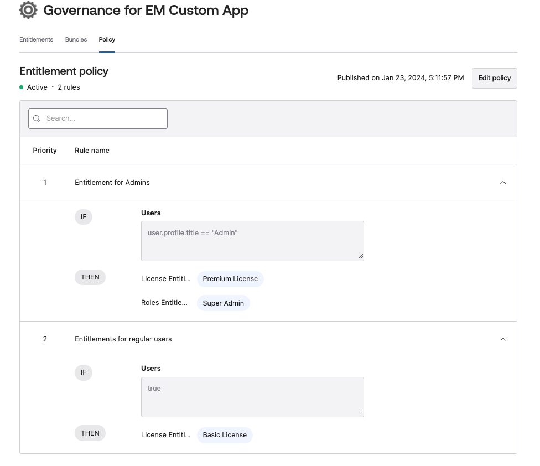Collapse the Entitlements for regular users rule

[x=503, y=339]
